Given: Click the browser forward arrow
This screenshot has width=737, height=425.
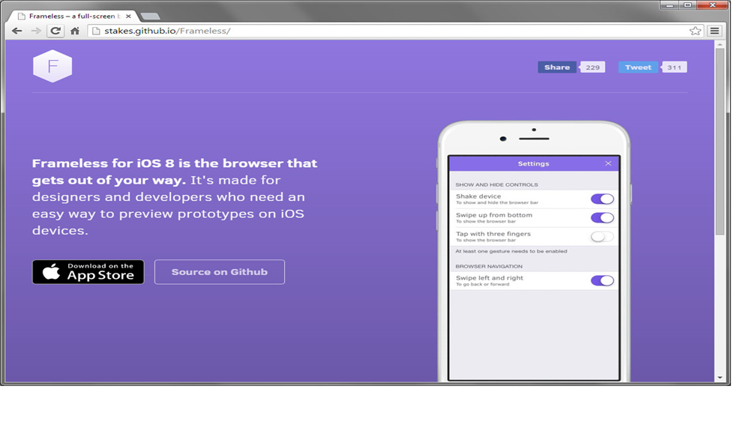Looking at the screenshot, I should tap(36, 31).
